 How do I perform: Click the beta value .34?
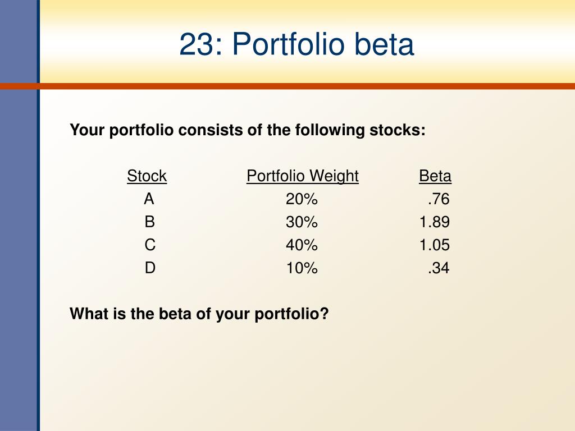click(x=439, y=268)
